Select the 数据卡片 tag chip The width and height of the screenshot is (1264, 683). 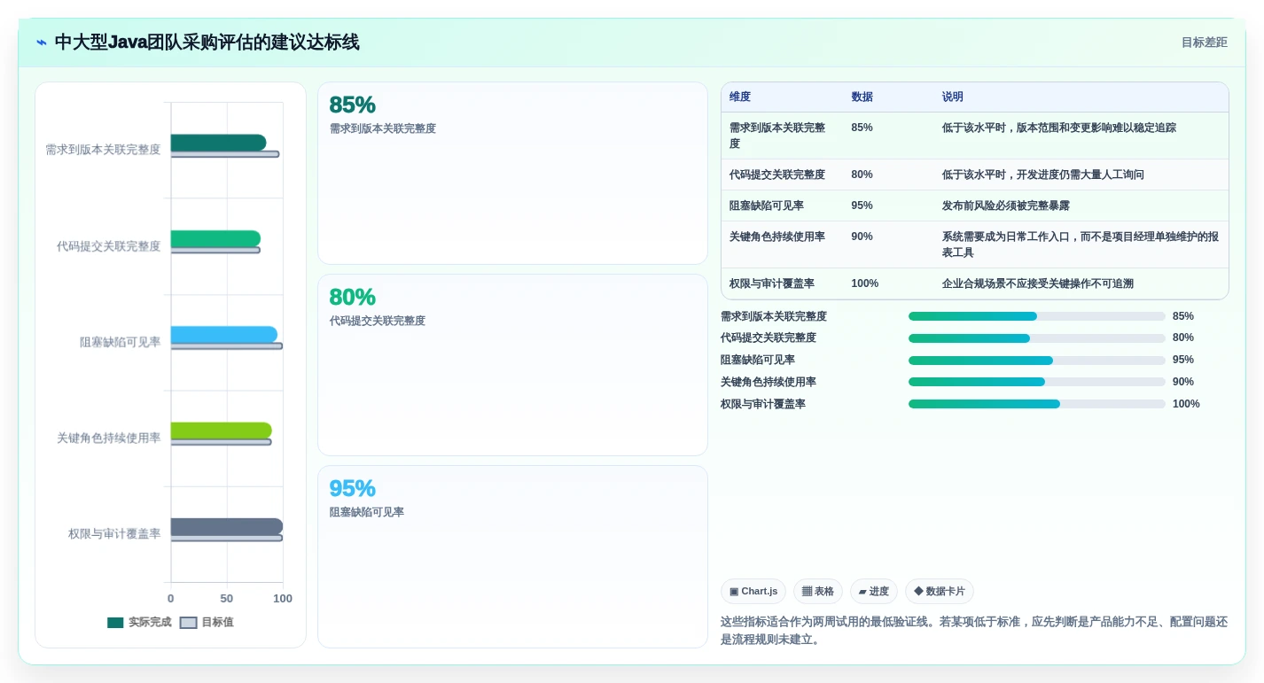click(939, 592)
